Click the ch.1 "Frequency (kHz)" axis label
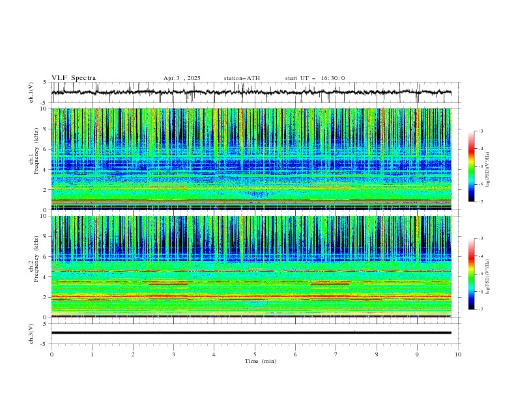This screenshot has height=398, width=516. click(x=36, y=150)
